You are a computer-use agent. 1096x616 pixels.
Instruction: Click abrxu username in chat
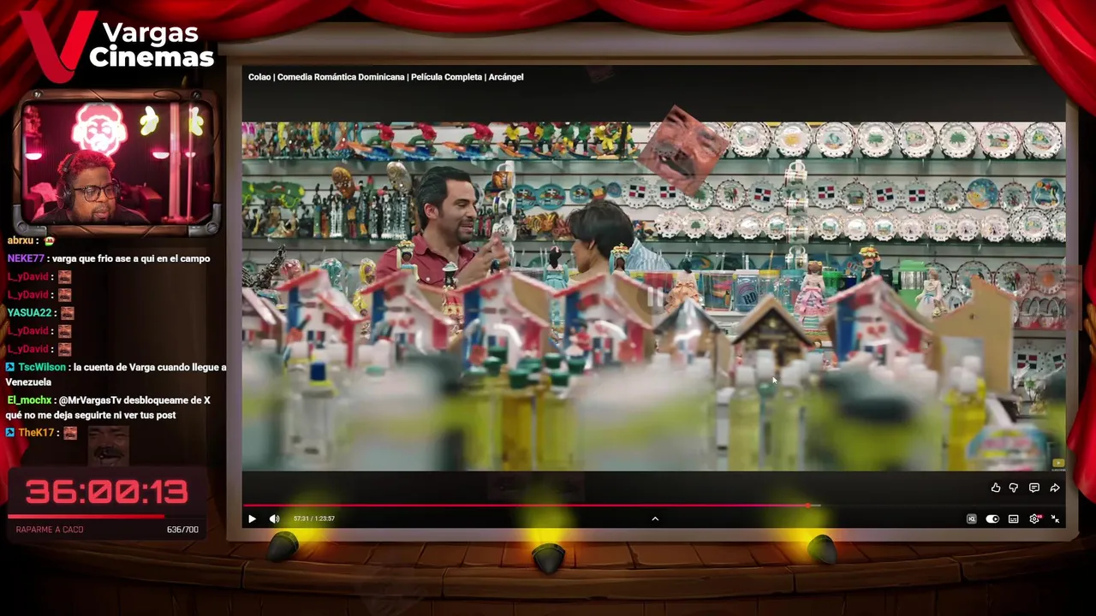coord(22,241)
